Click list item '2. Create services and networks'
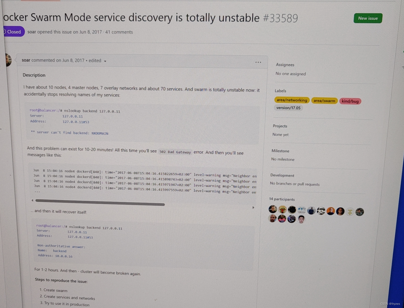 click(67, 297)
